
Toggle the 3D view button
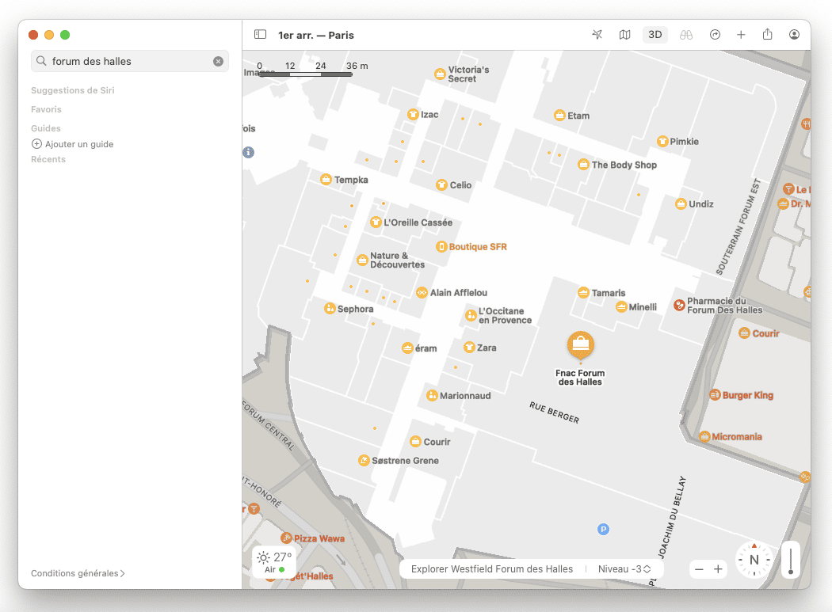(655, 35)
